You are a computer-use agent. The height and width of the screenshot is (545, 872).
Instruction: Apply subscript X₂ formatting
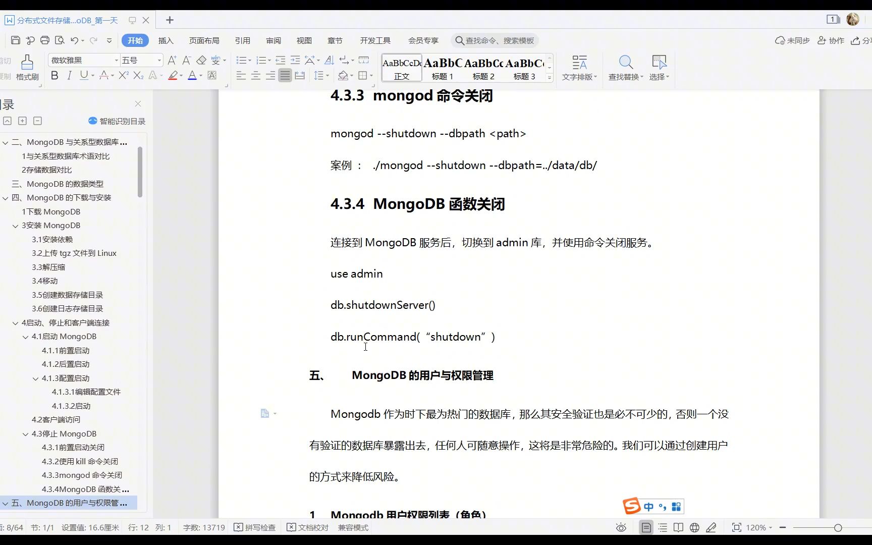point(138,76)
